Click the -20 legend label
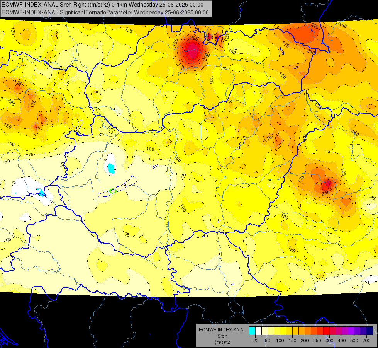The height and width of the screenshot is (348, 378). tap(255, 341)
